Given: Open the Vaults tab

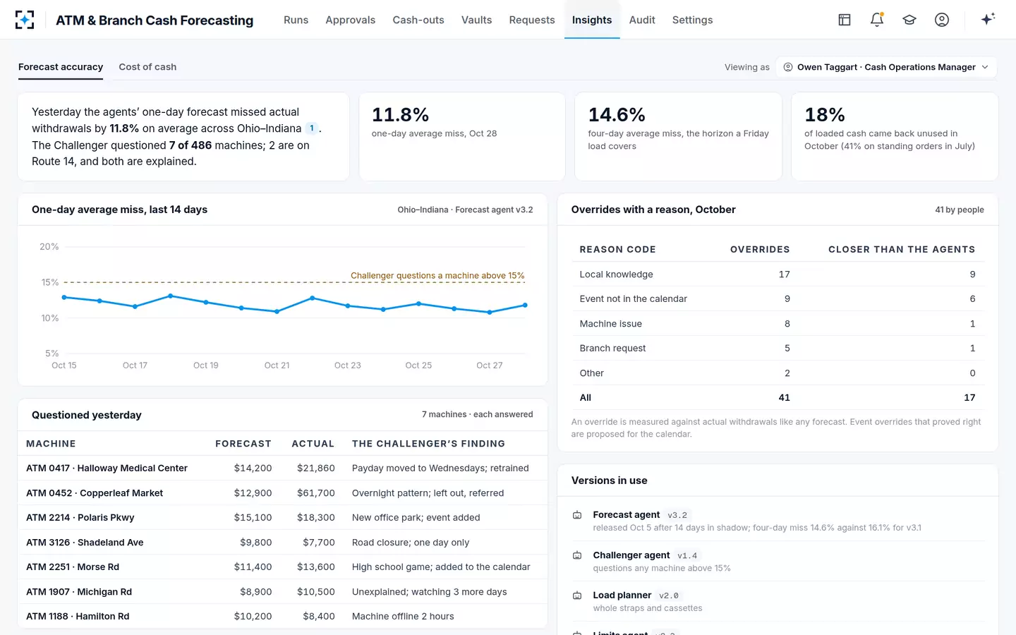Looking at the screenshot, I should [476, 20].
